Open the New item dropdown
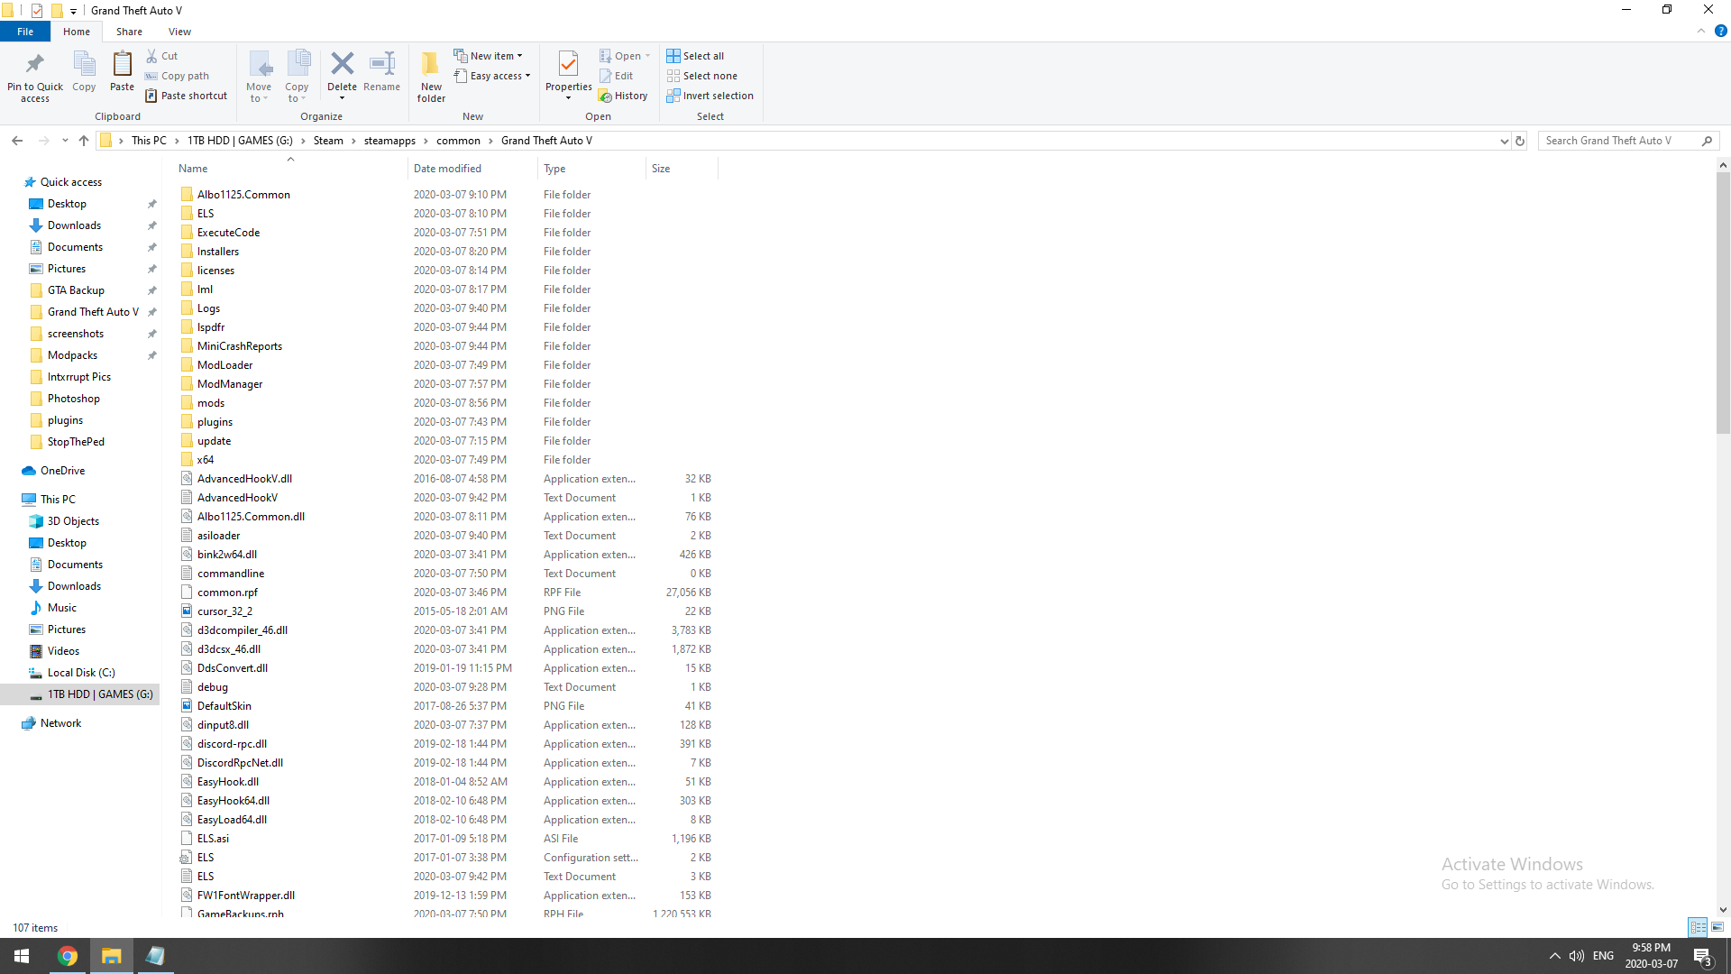 pyautogui.click(x=488, y=56)
